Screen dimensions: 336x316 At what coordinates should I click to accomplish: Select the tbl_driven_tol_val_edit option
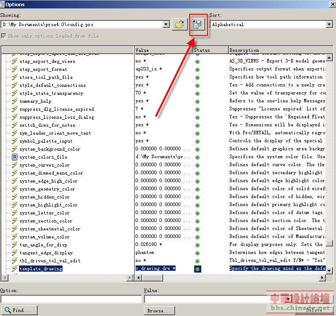(50, 261)
